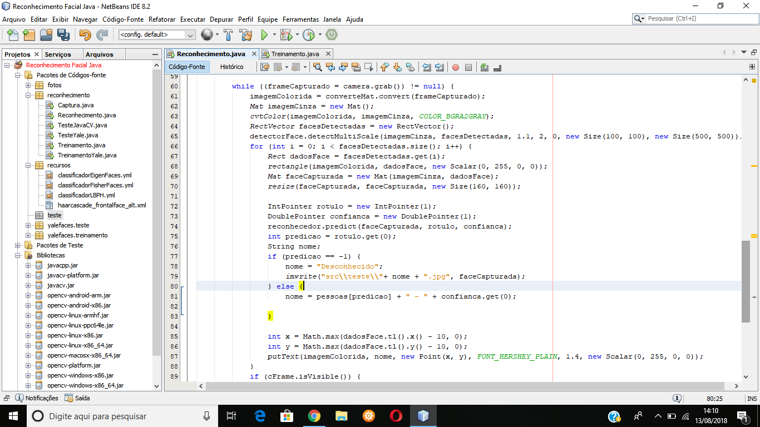Viewport: 760px width, 427px height.
Task: Open the Refatorar menu
Action: (162, 19)
